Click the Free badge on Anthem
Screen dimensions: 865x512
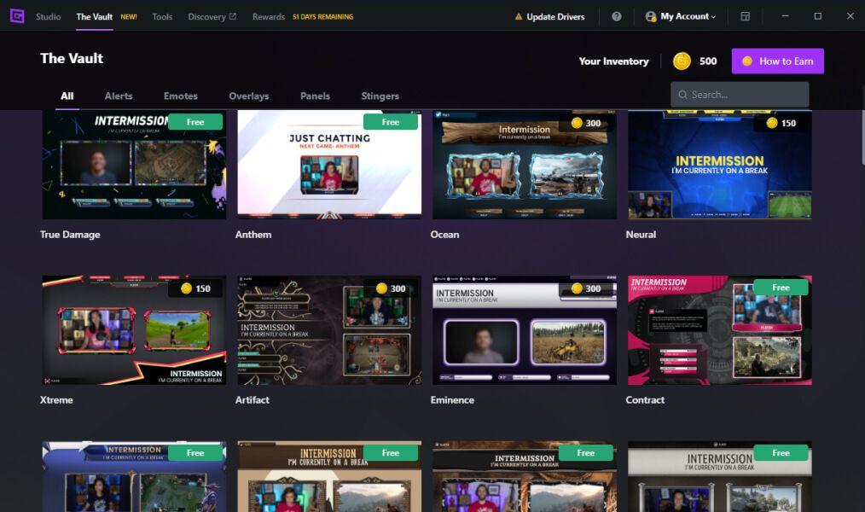tap(391, 122)
